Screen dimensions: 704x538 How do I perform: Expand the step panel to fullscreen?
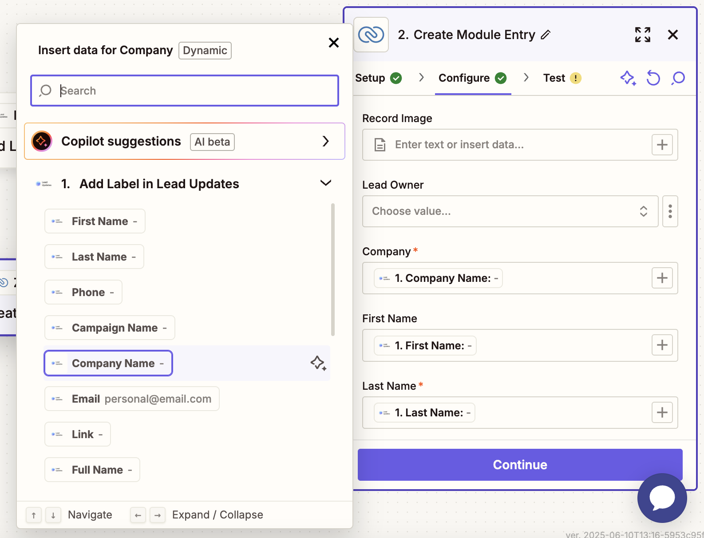642,35
